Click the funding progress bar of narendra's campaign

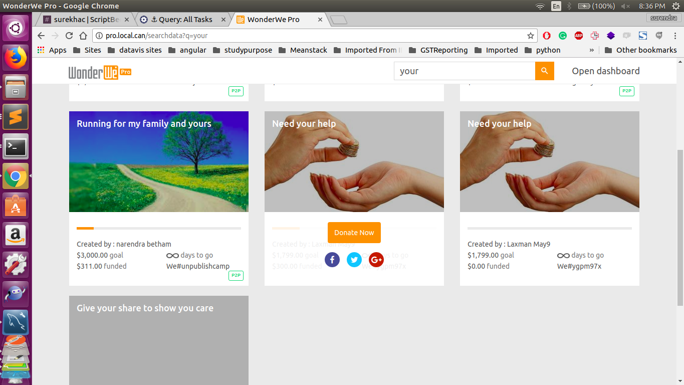pos(159,229)
